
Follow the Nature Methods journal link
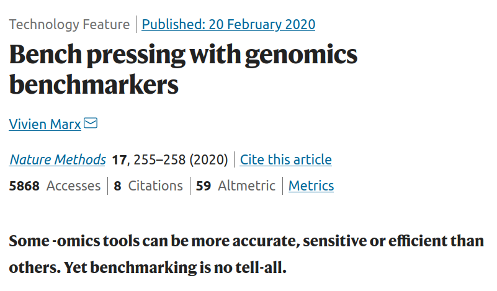point(58,159)
